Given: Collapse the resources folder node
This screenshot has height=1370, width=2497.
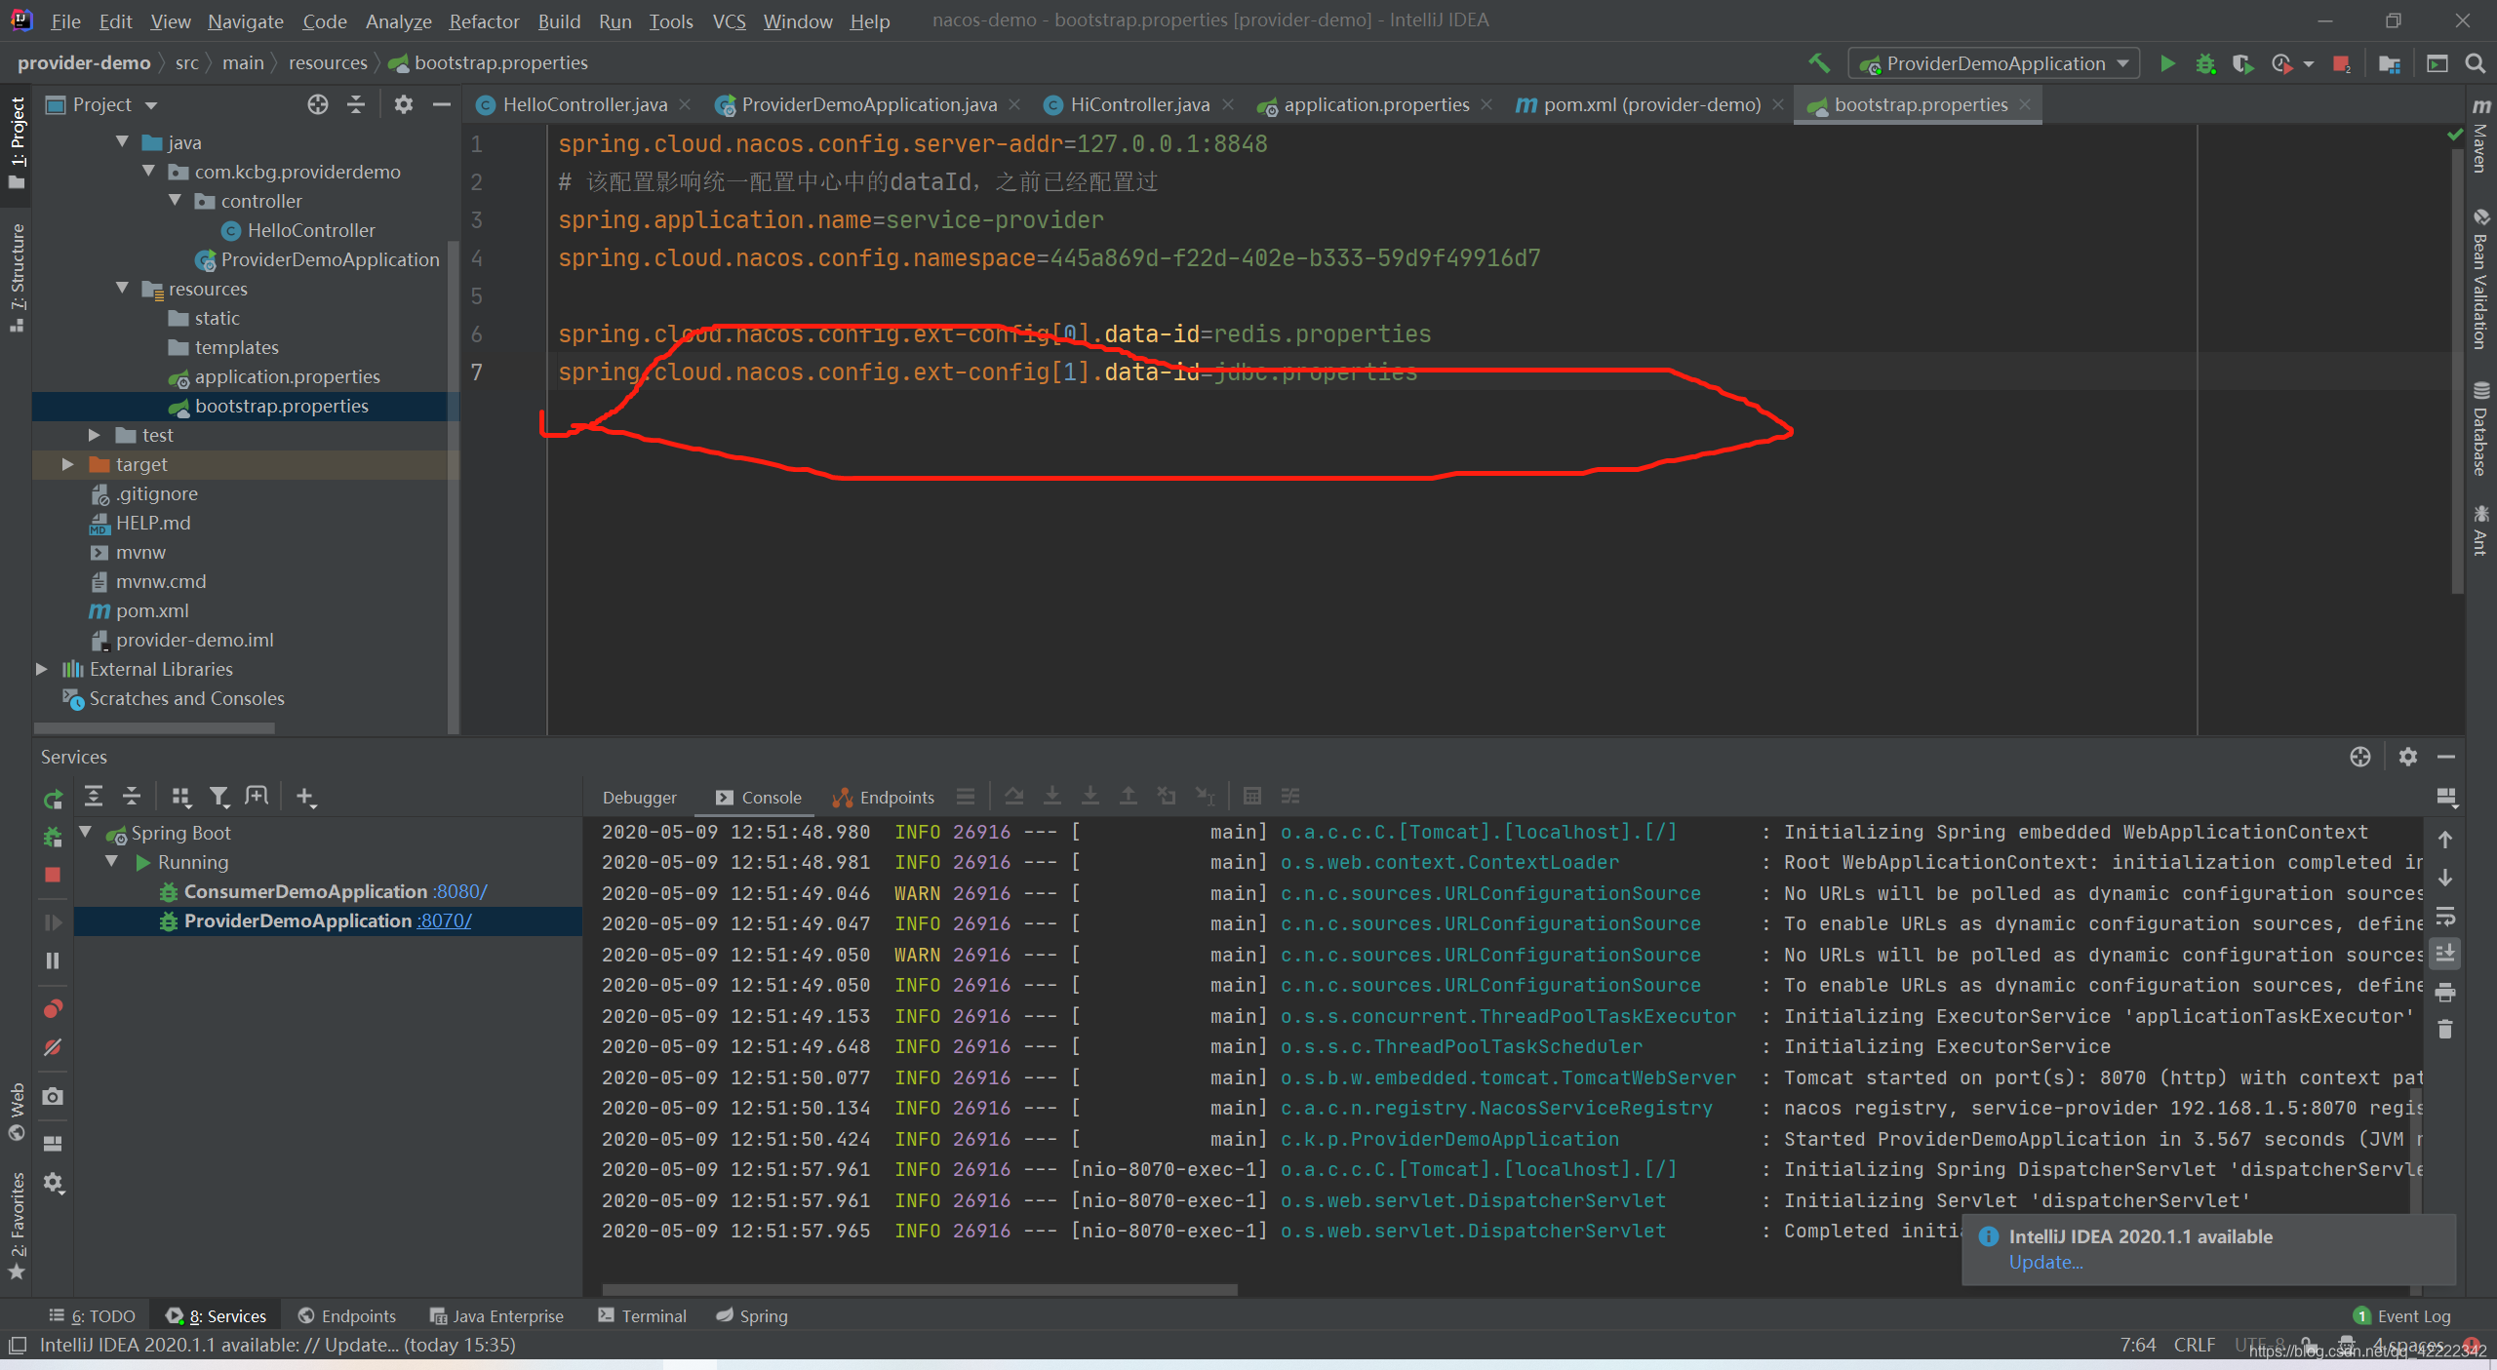Looking at the screenshot, I should tap(122, 289).
